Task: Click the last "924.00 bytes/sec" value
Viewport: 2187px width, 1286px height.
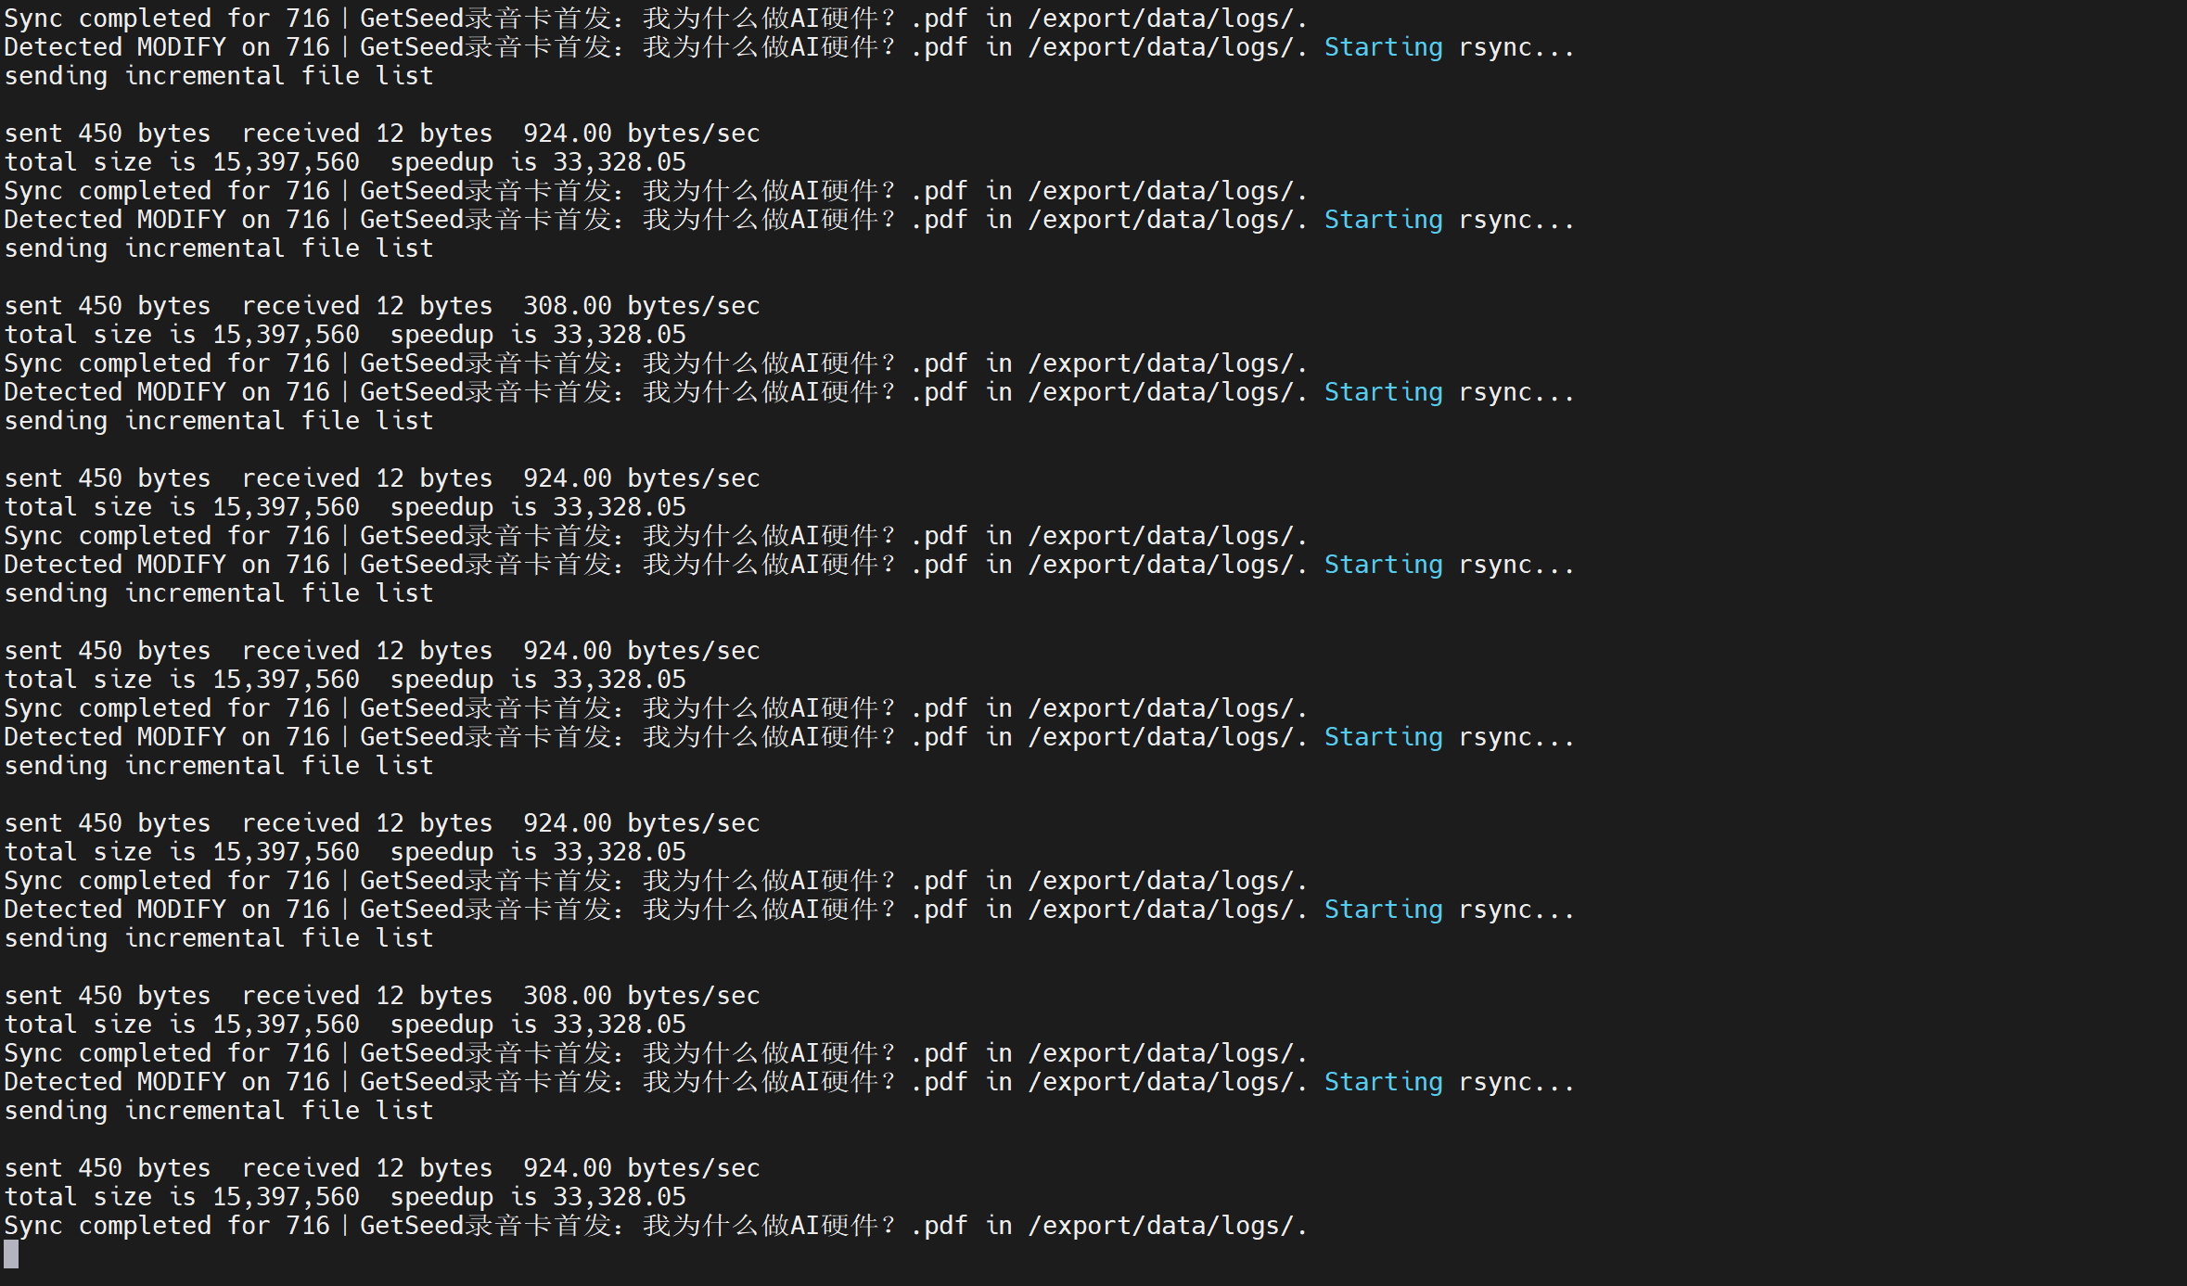Action: pos(641,1168)
